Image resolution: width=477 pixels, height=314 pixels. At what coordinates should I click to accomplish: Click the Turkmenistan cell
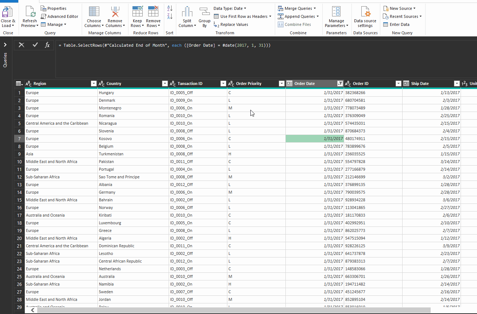[133, 154]
